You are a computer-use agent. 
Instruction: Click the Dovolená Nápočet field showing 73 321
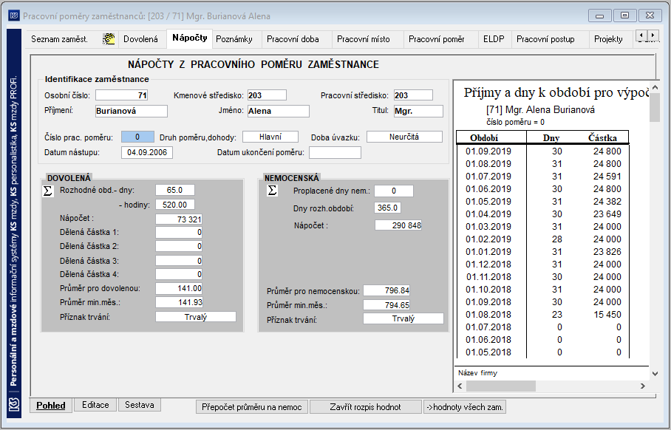tap(178, 219)
